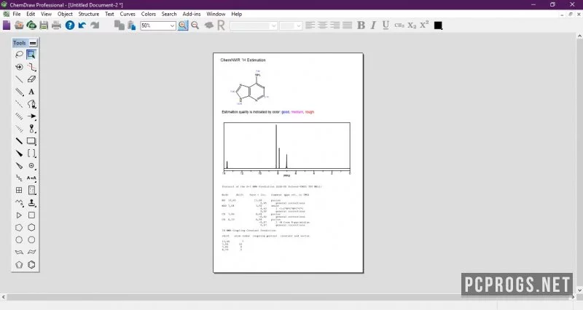Select the Marquee selection tool
The width and height of the screenshot is (583, 310).
pyautogui.click(x=31, y=55)
